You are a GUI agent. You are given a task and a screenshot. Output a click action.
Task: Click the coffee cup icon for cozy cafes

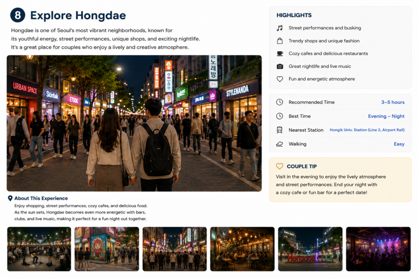[279, 54]
